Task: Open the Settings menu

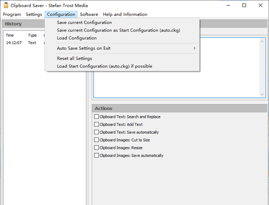Action: coord(34,14)
